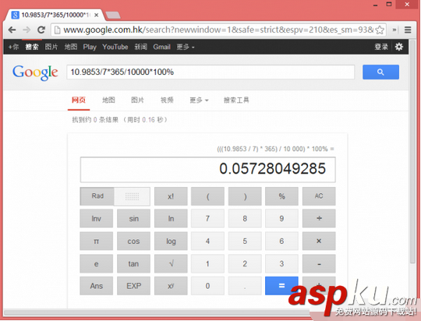The height and width of the screenshot is (321, 421).
Task: Open a new tab with the tab button
Action: coord(113,16)
